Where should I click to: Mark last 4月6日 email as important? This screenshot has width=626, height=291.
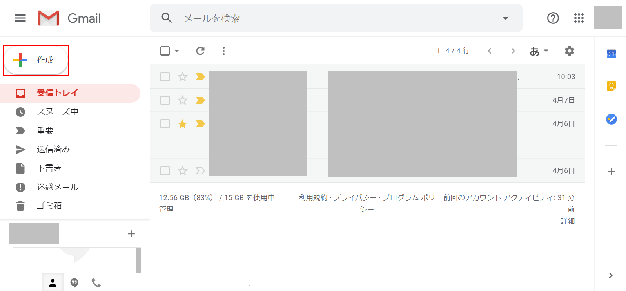pyautogui.click(x=200, y=171)
